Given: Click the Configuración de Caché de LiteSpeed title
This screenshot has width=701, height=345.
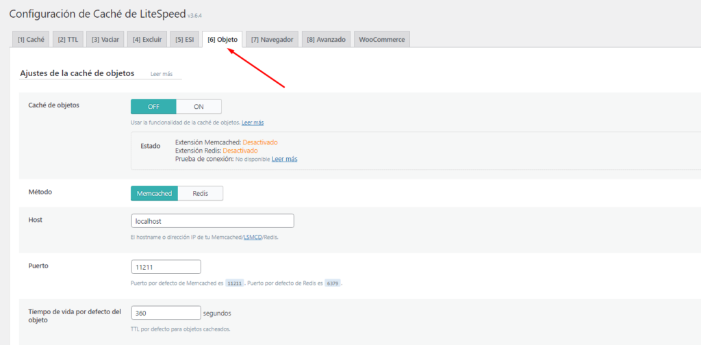Looking at the screenshot, I should [x=97, y=14].
